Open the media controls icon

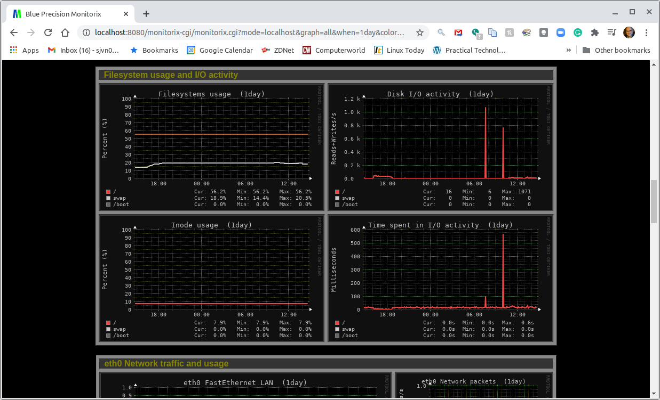click(x=612, y=32)
